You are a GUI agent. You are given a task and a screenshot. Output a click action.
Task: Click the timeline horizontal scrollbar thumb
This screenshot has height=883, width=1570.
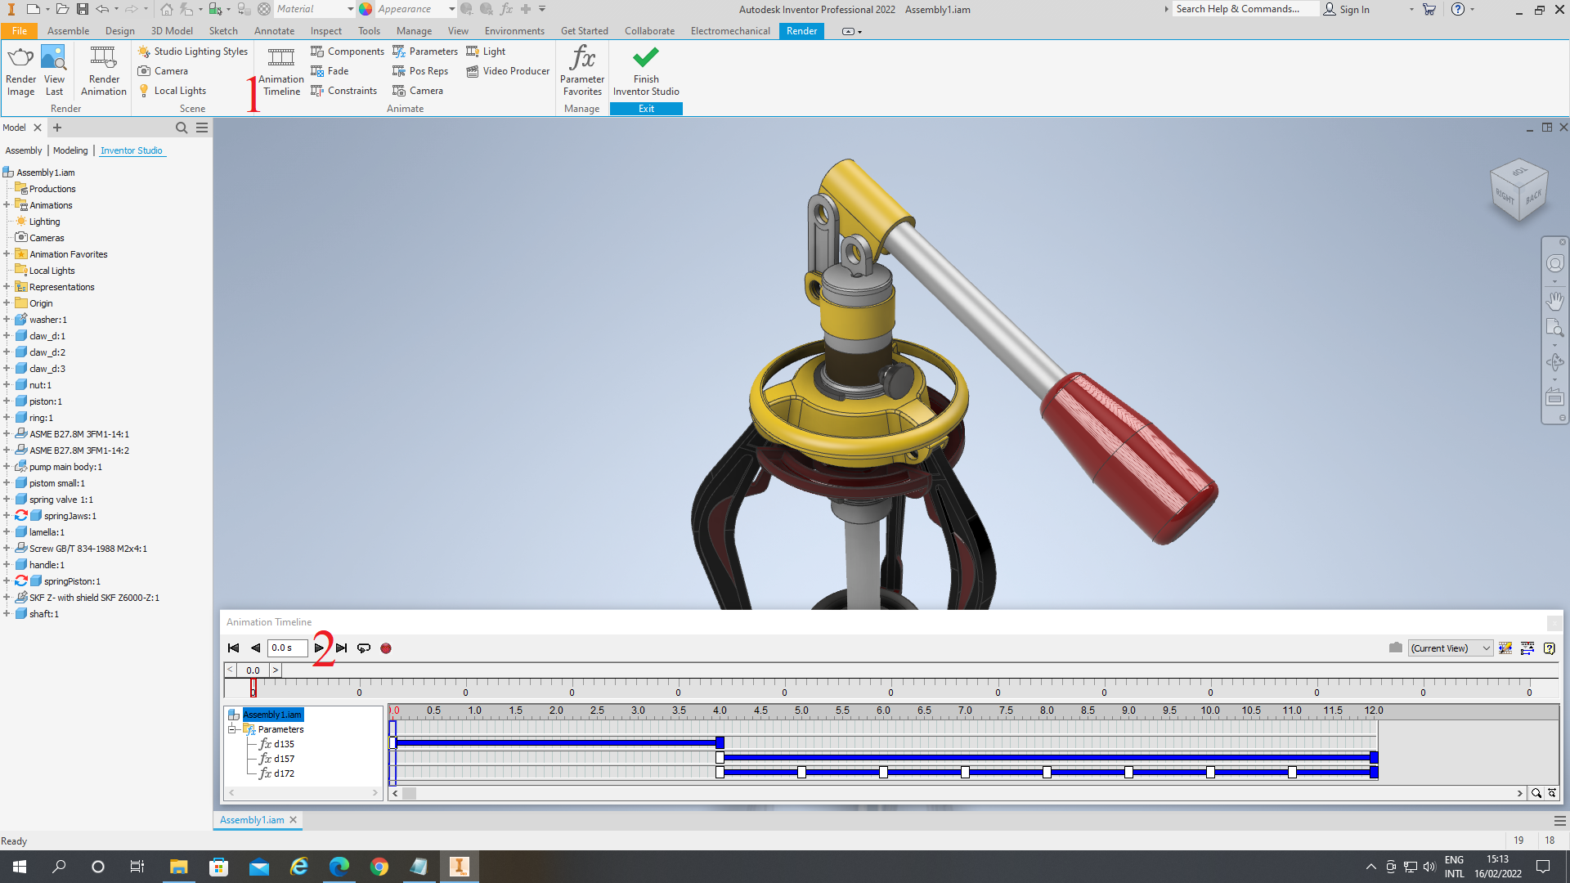(x=409, y=793)
